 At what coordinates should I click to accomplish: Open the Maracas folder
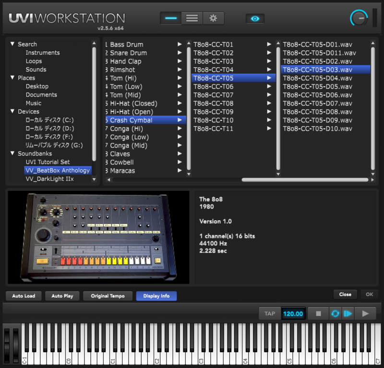(x=145, y=171)
